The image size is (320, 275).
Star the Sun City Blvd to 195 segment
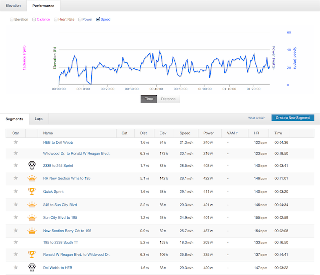15,217
